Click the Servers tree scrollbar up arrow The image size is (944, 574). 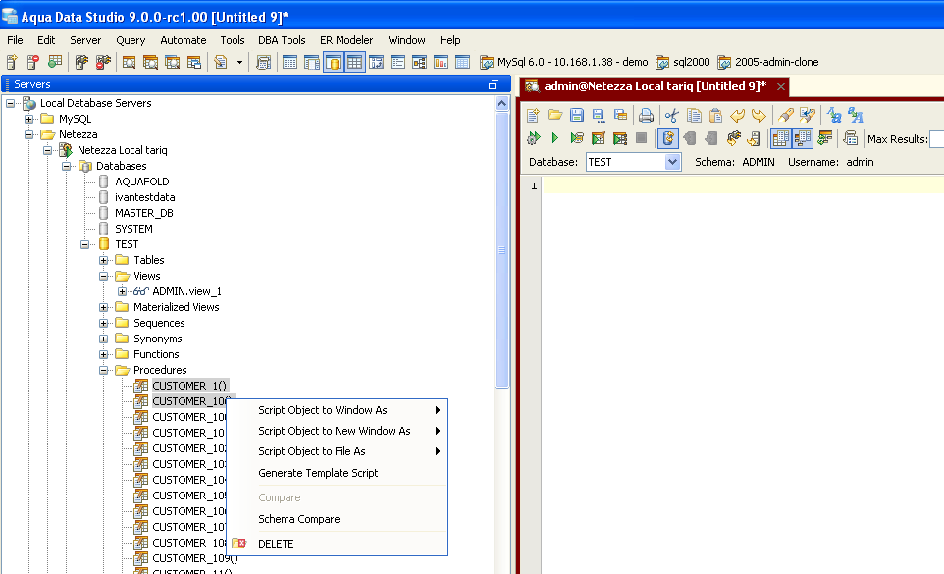point(501,103)
